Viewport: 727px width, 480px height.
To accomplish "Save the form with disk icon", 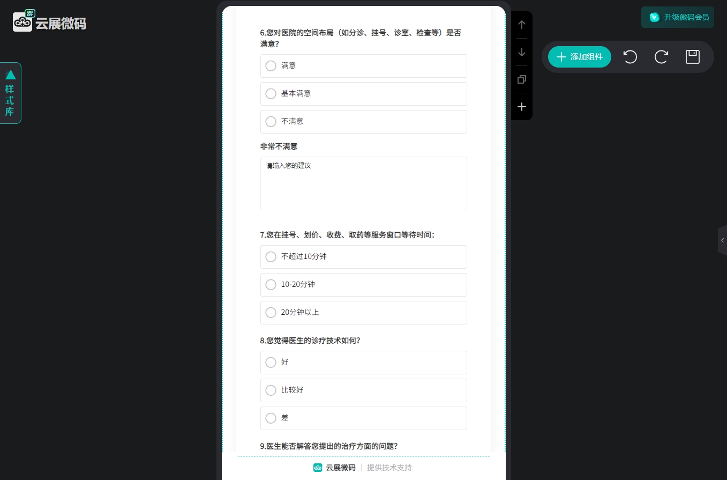I will tap(693, 57).
